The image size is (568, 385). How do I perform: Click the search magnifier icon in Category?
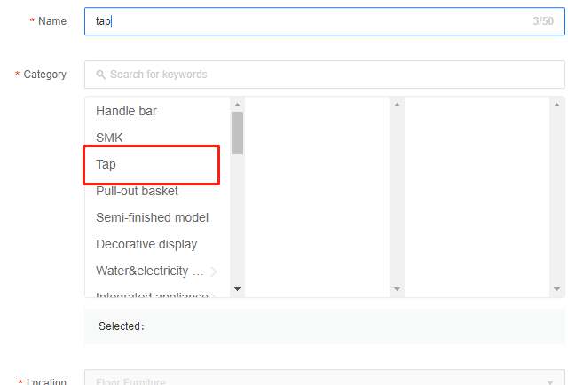[101, 75]
